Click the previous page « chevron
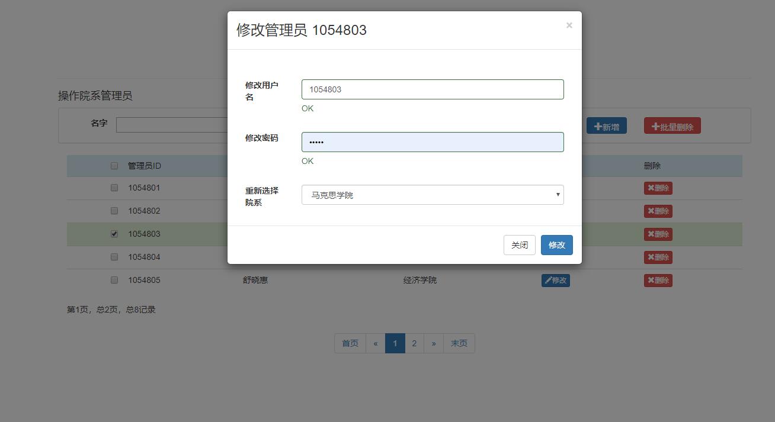 [375, 343]
